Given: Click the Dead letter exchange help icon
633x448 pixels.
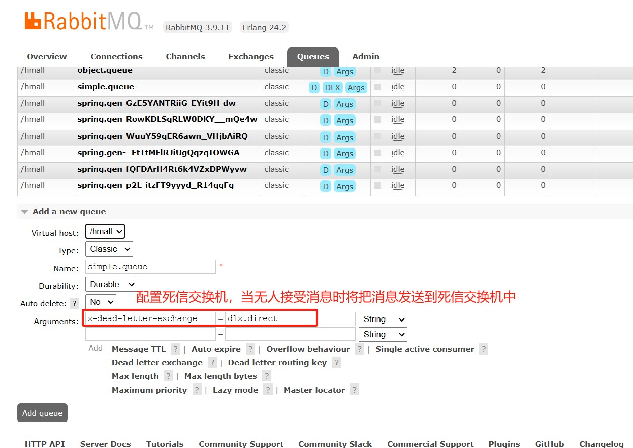Looking at the screenshot, I should pyautogui.click(x=212, y=363).
